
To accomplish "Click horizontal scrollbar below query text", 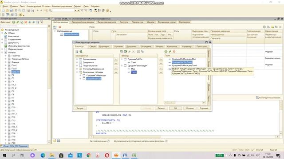I will point(185,137).
